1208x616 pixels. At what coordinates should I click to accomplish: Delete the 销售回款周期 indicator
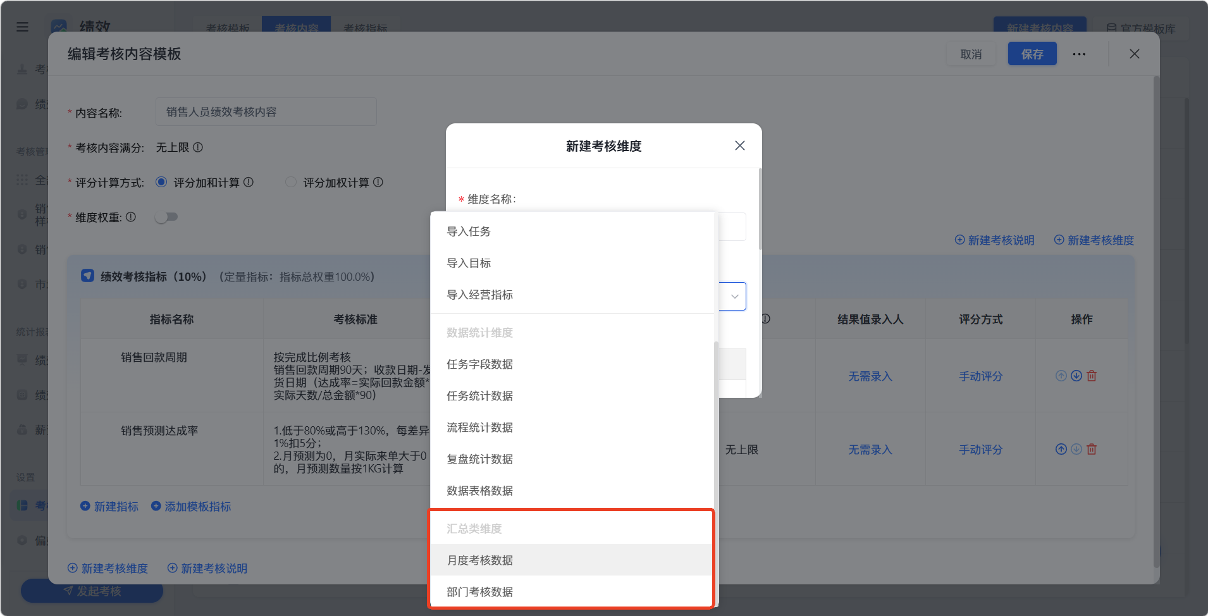[x=1092, y=376]
